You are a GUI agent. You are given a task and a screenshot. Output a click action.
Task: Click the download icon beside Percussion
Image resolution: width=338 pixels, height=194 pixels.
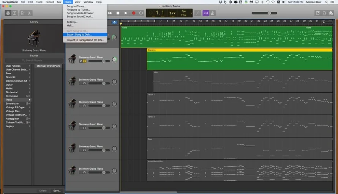pyautogui.click(x=27, y=96)
